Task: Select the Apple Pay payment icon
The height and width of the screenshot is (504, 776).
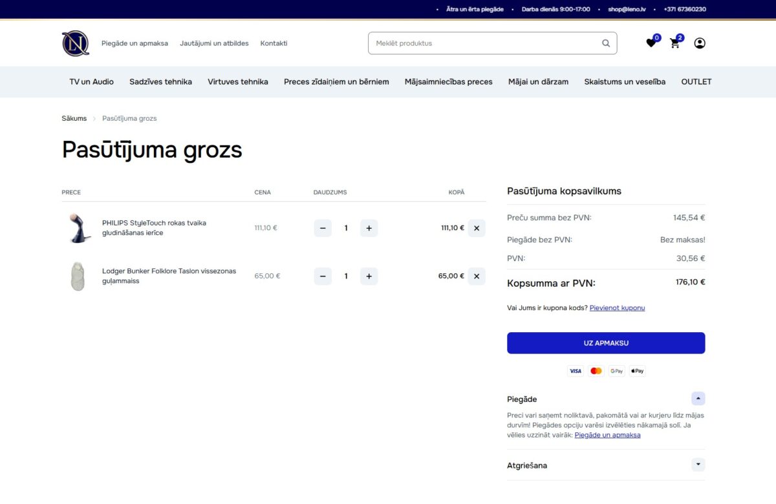Action: click(637, 370)
